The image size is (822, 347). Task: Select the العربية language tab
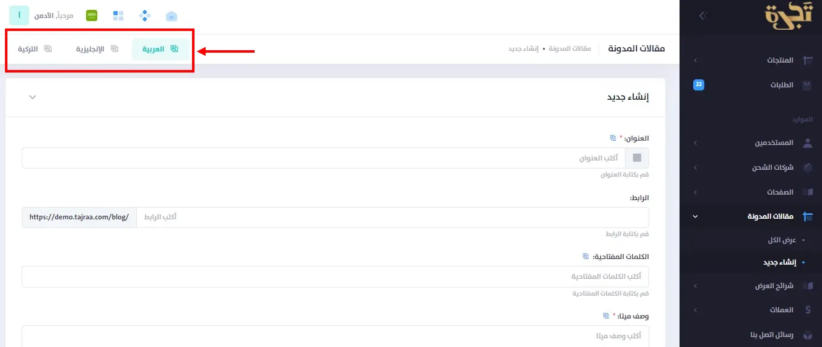coord(161,49)
